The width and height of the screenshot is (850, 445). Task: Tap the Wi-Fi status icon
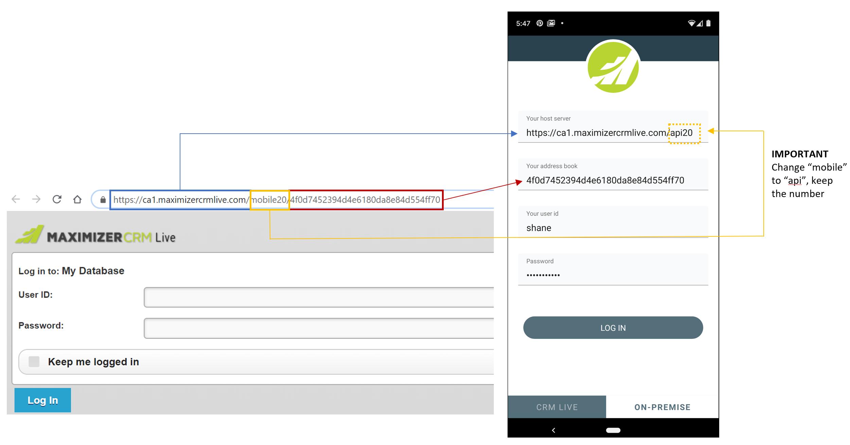click(x=691, y=23)
